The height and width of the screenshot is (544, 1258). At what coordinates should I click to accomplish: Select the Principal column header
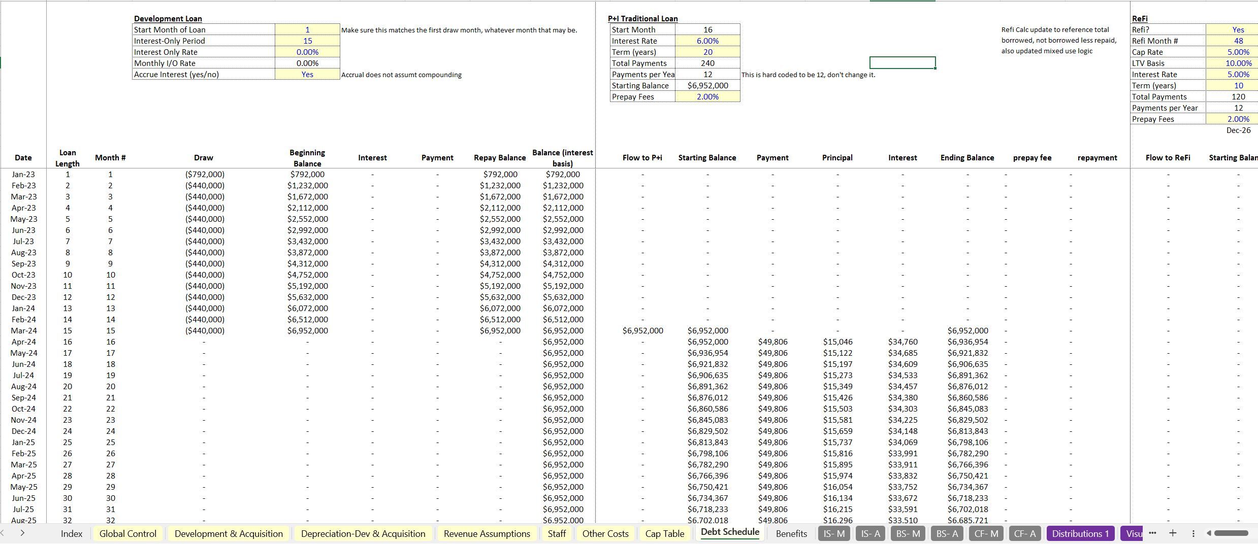pyautogui.click(x=837, y=158)
